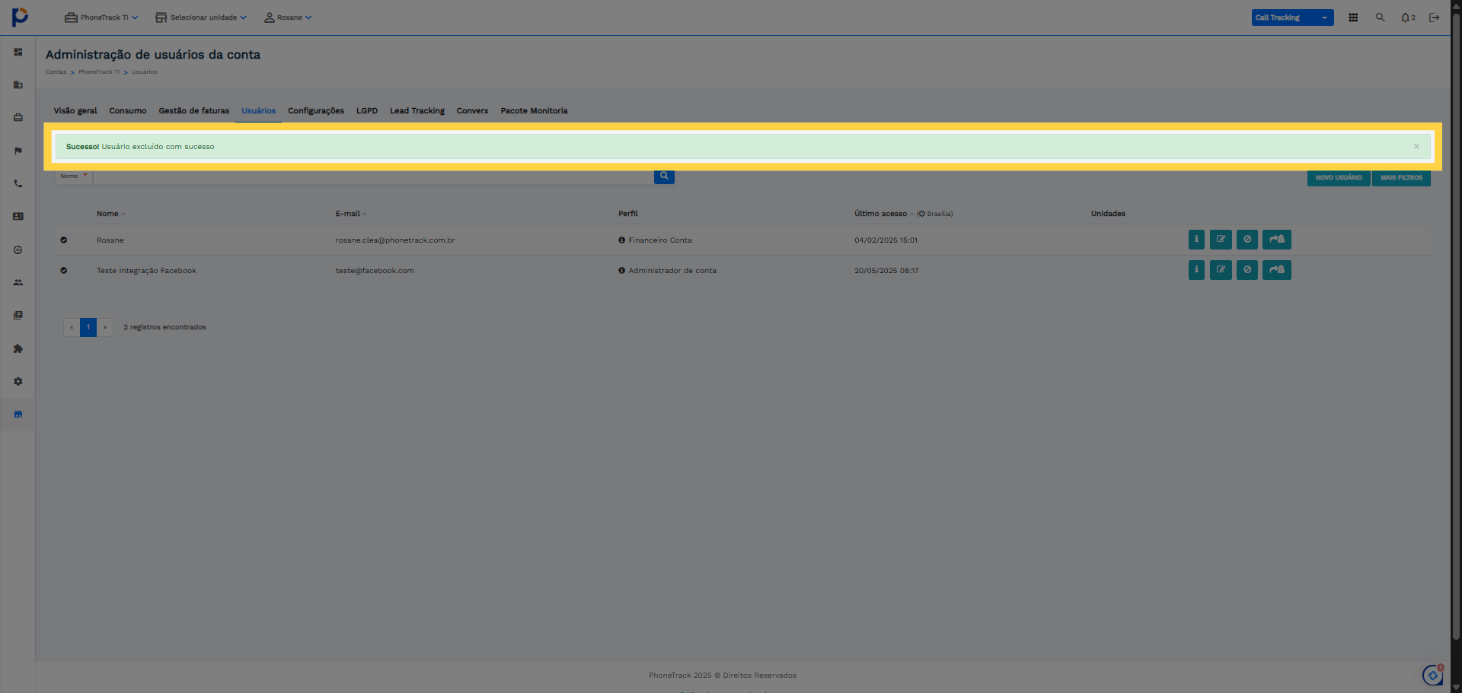This screenshot has width=1462, height=693.
Task: Click the status check mark for Rosane
Action: point(64,240)
